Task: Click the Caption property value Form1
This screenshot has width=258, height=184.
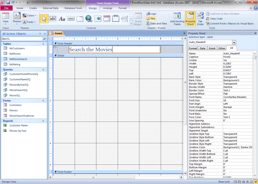Action: coord(238,57)
